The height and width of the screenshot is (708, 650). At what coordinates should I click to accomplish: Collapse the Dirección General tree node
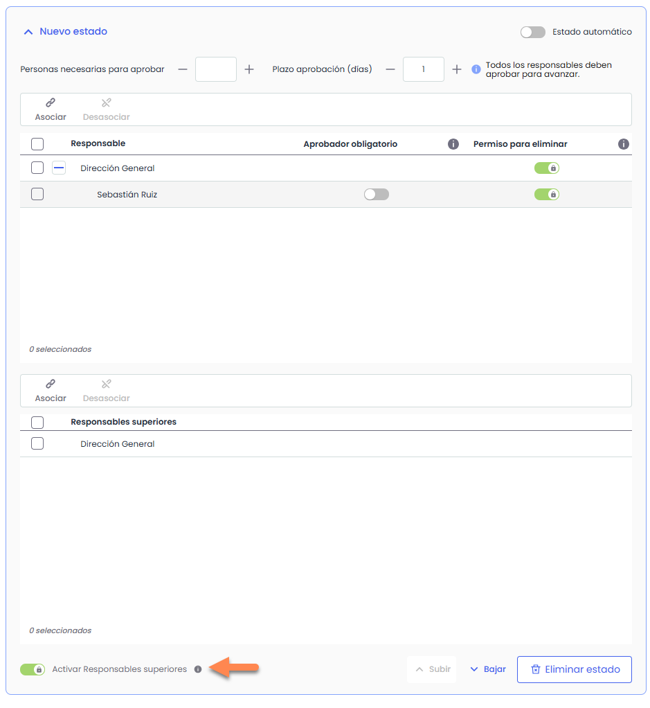tap(59, 168)
